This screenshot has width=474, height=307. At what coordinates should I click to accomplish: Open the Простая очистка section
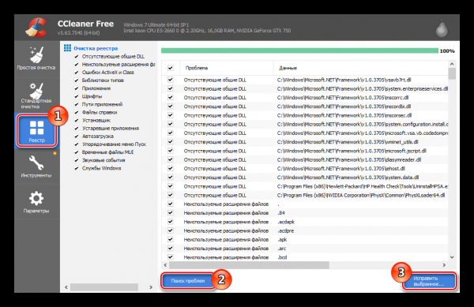pyautogui.click(x=36, y=58)
